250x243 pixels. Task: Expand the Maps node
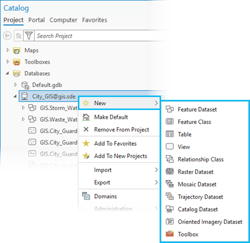point(7,50)
